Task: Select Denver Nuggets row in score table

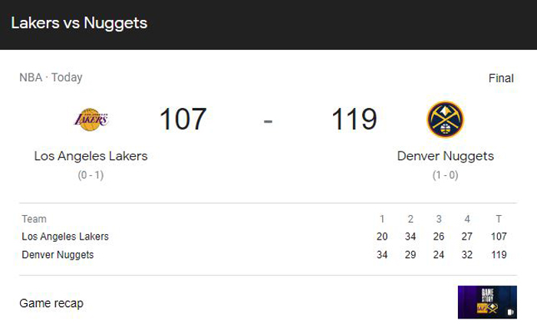Action: click(268, 255)
